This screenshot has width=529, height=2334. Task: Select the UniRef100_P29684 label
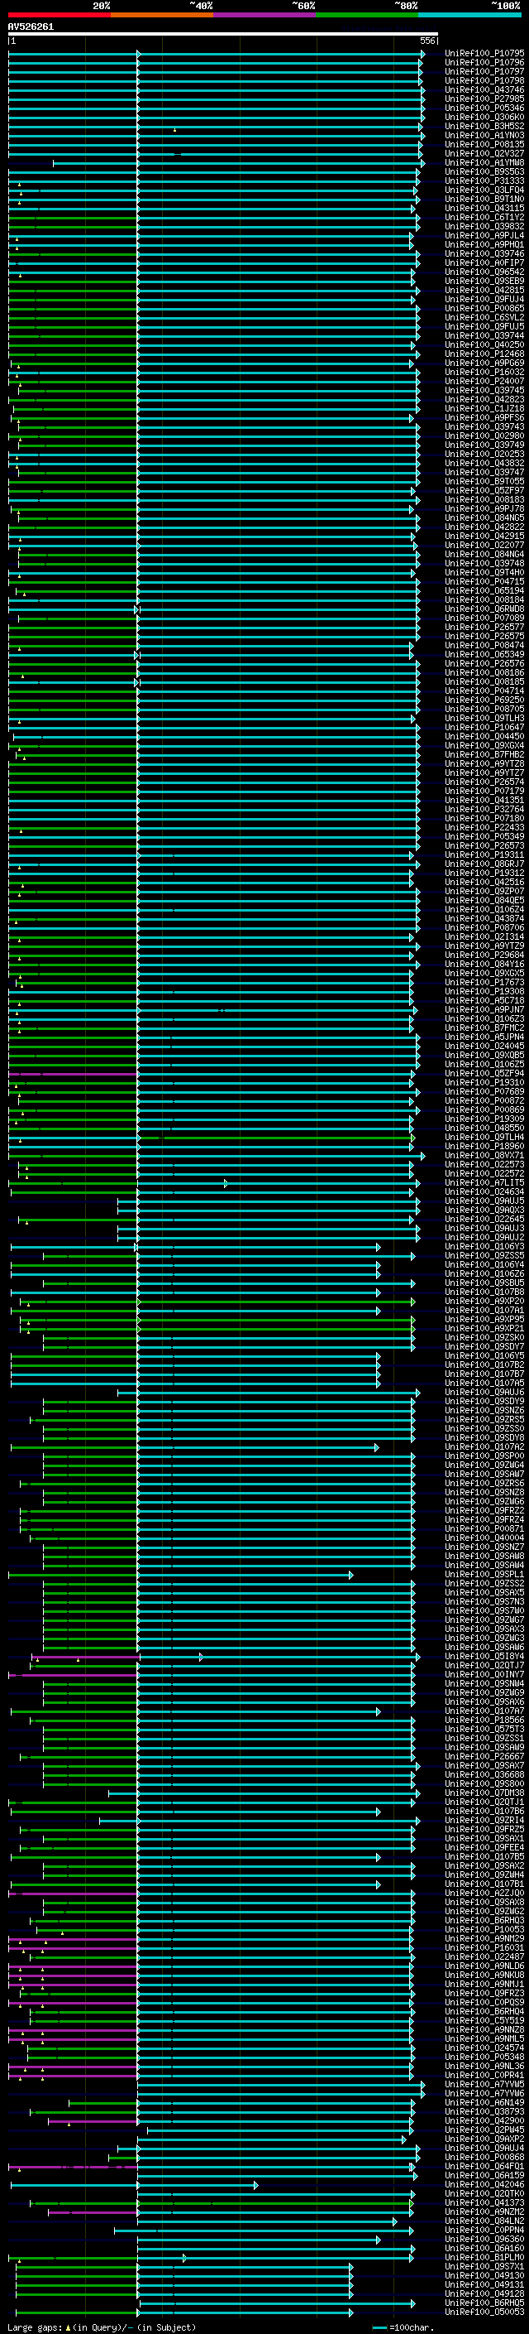(484, 955)
